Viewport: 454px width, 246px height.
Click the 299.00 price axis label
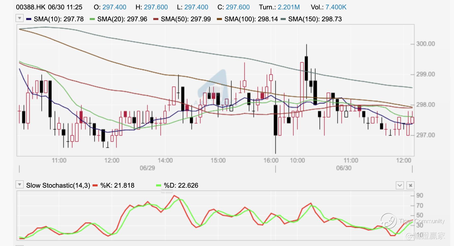(426, 74)
